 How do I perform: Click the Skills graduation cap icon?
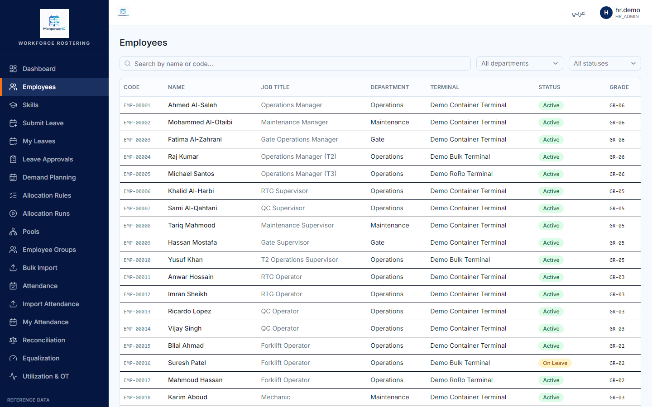pyautogui.click(x=13, y=105)
